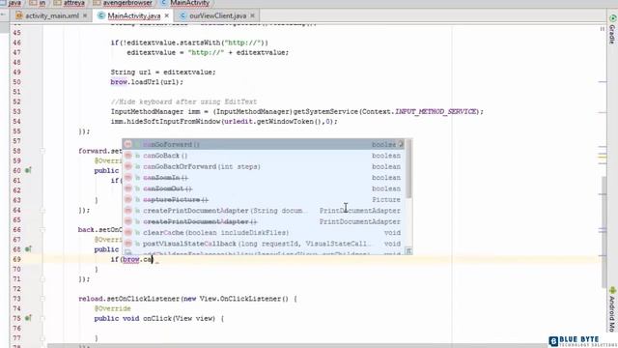Screen dimensions: 618x348
Task: Click the Gradle elephant icon in right strip
Action: [613, 18]
